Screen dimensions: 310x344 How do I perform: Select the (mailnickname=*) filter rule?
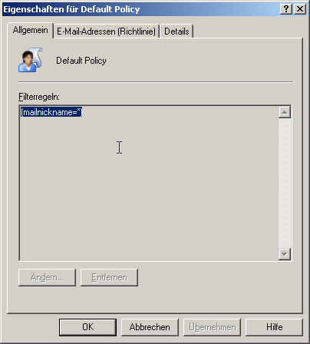coord(51,112)
